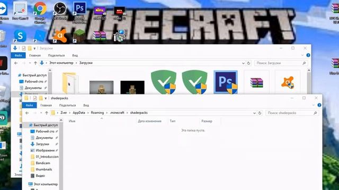Jump to .minecraft in the breadcrumb path

[117, 112]
